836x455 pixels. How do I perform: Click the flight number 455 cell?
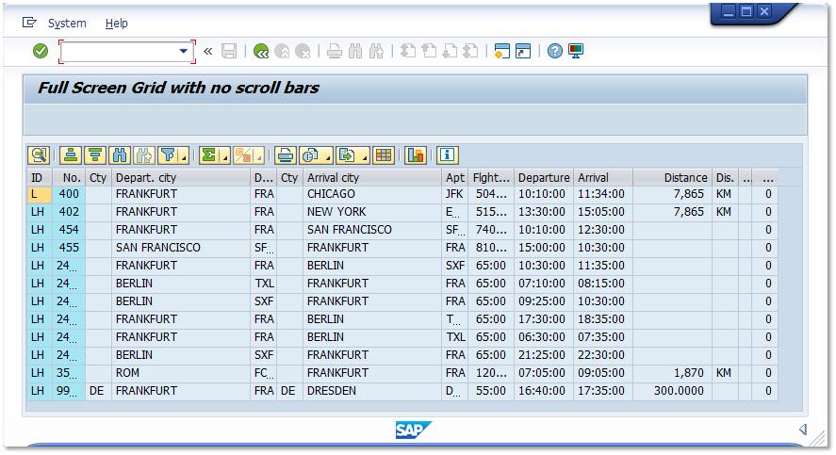[x=69, y=248]
